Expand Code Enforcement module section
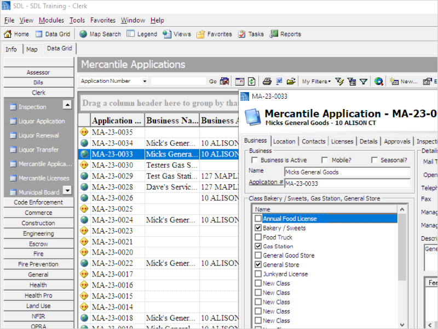This screenshot has width=438, height=329. (38, 202)
